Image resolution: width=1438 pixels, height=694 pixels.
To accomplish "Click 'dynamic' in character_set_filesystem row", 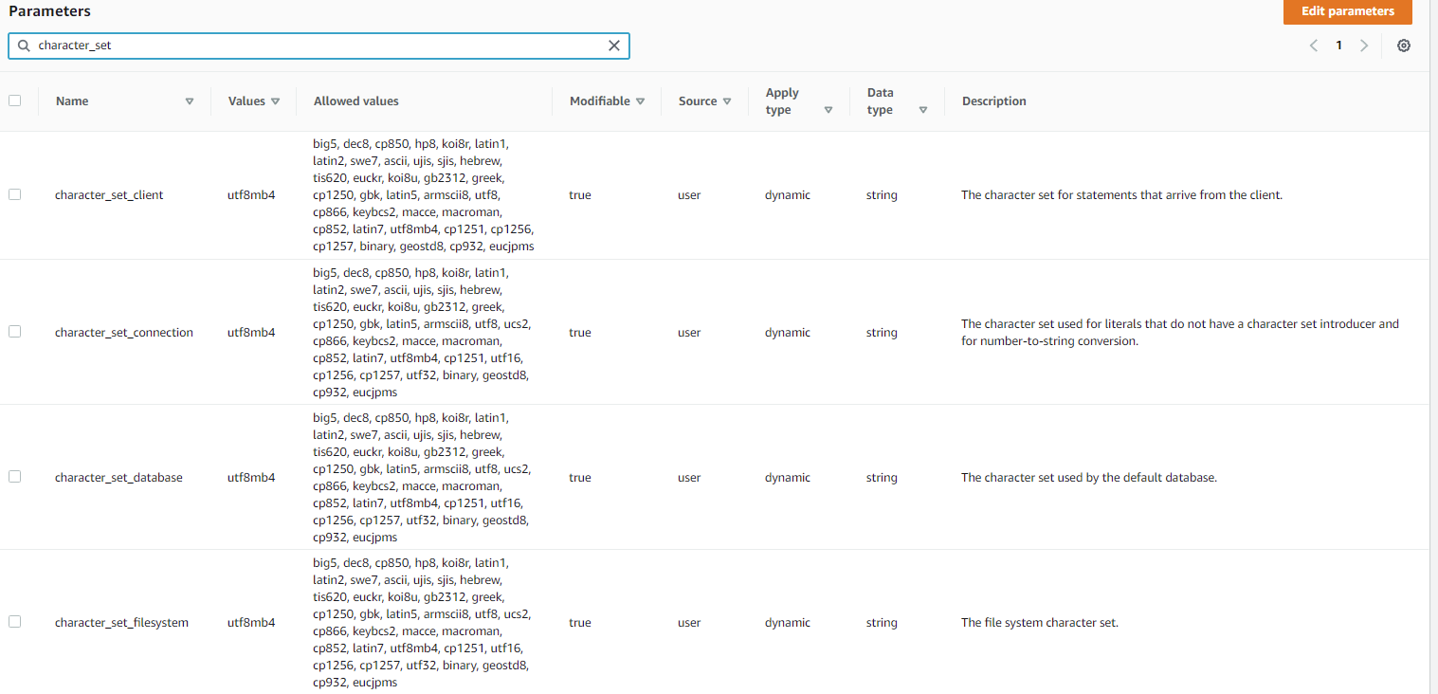I will [788, 623].
